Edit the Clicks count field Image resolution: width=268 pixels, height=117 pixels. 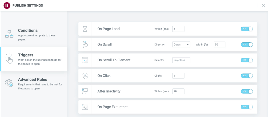point(178,76)
